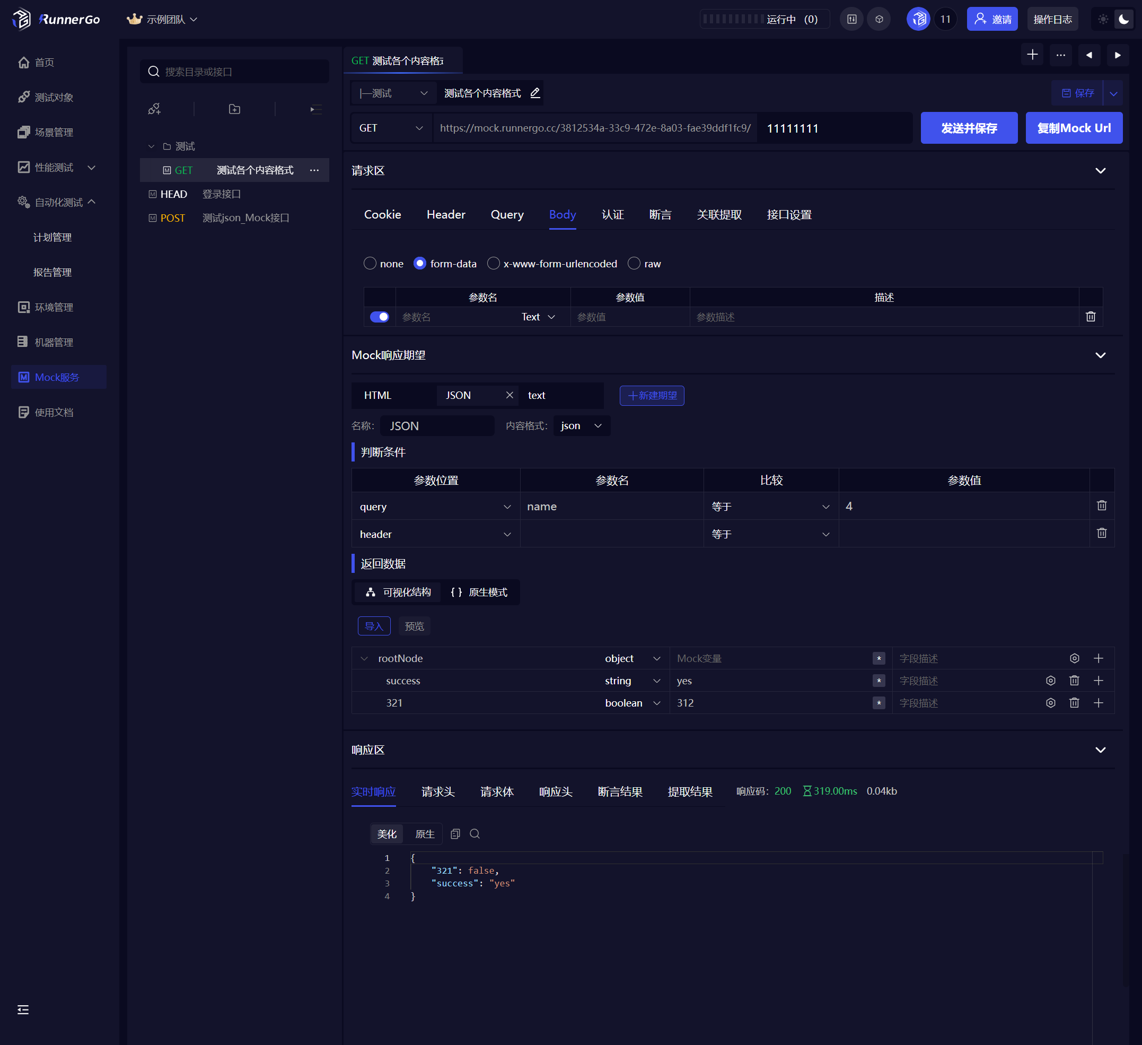Click the new folder icon in the directory panel
This screenshot has width=1142, height=1045.
(x=234, y=109)
